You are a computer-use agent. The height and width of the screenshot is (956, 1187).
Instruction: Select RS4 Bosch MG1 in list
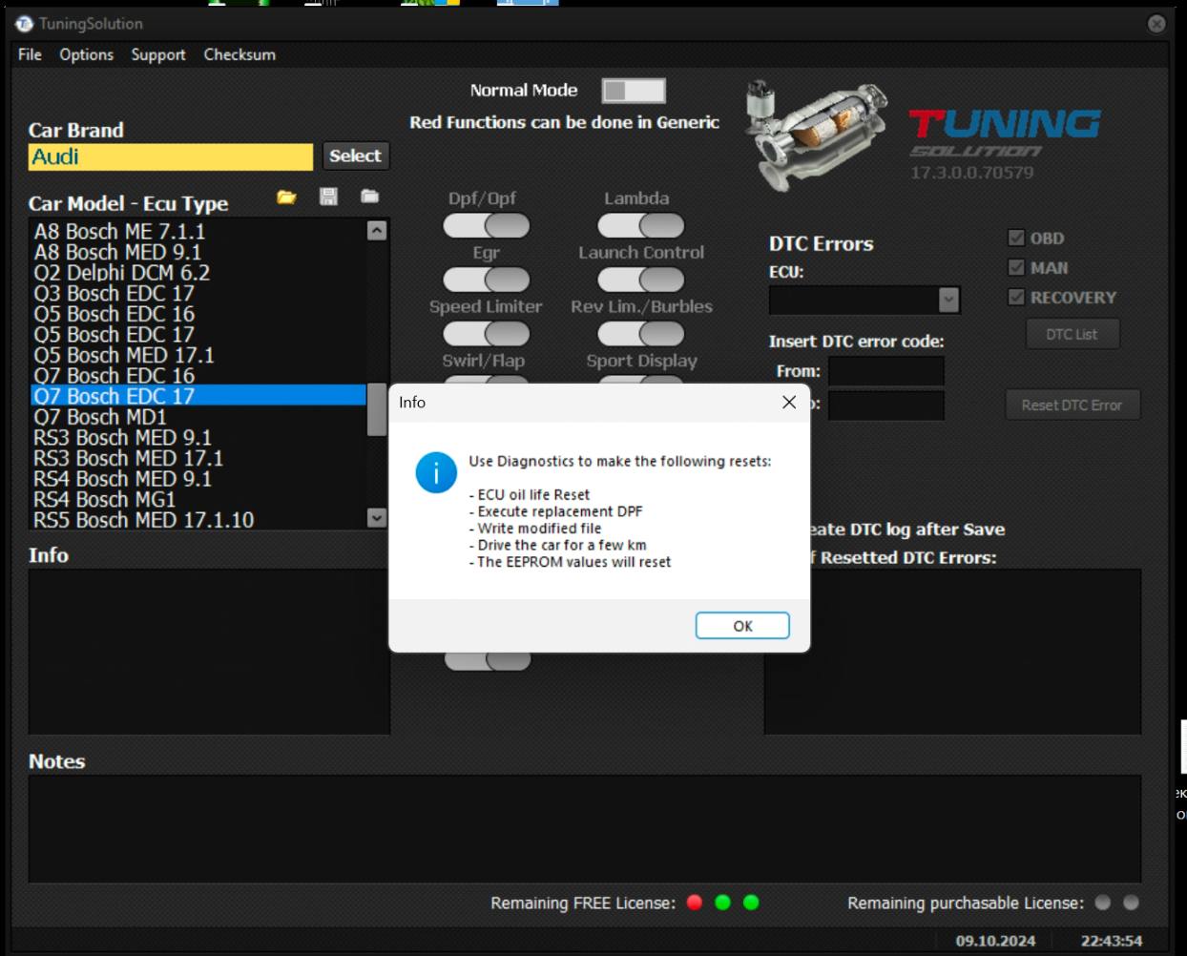(x=198, y=500)
